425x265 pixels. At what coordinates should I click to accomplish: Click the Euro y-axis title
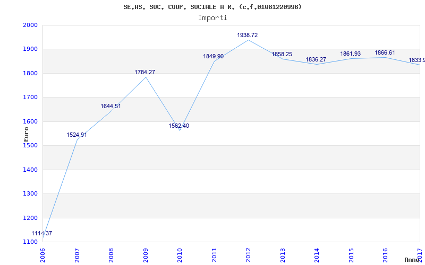pyautogui.click(x=26, y=135)
